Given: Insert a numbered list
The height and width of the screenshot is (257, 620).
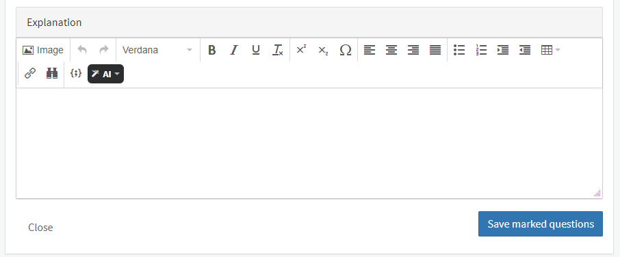Looking at the screenshot, I should point(481,50).
